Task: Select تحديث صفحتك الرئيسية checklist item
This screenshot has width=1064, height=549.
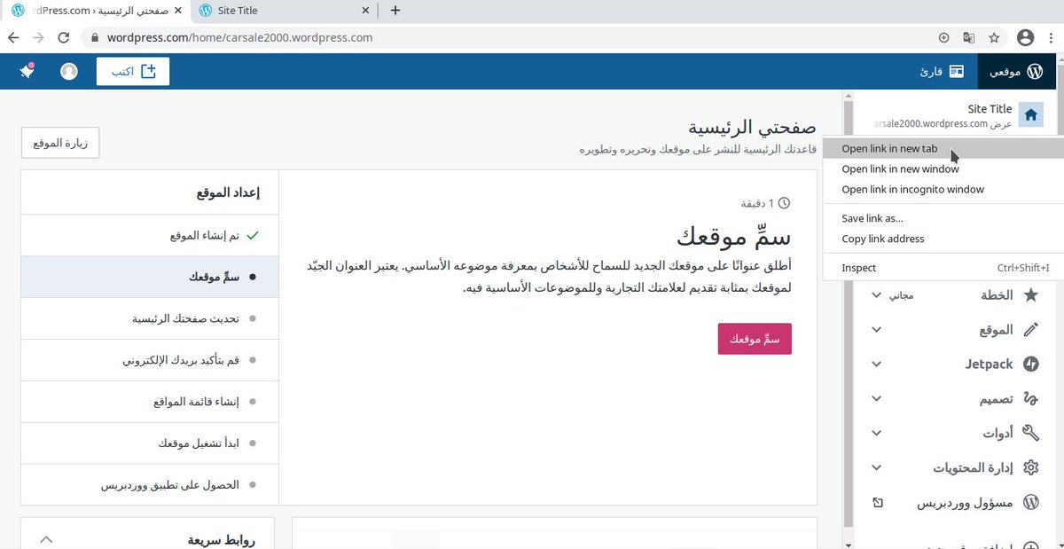Action: coord(149,318)
